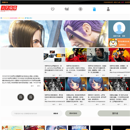This screenshot has width=130, height=130.
Task: Click the comment bubble under WCG2019 article
Action: (39, 86)
